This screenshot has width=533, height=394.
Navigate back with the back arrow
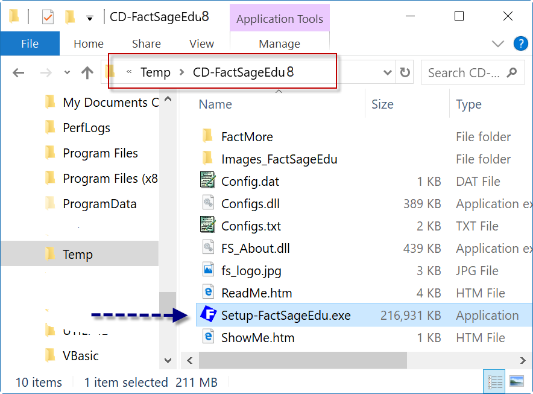(19, 72)
